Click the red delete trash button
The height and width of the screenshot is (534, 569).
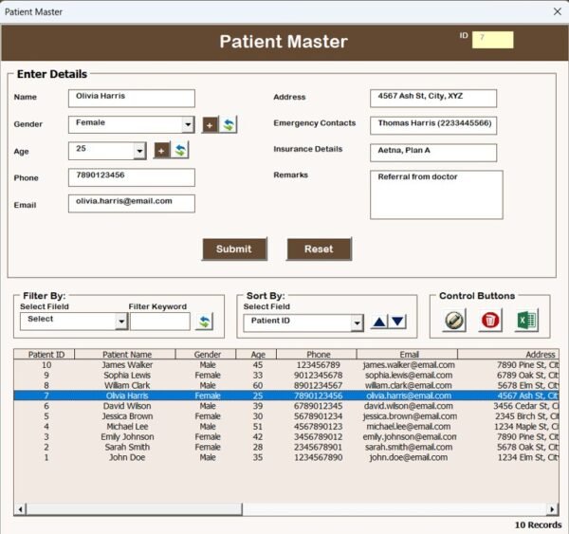pyautogui.click(x=490, y=321)
